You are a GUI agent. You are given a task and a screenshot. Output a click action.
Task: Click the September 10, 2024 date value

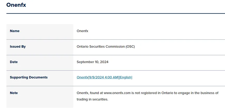(x=93, y=62)
